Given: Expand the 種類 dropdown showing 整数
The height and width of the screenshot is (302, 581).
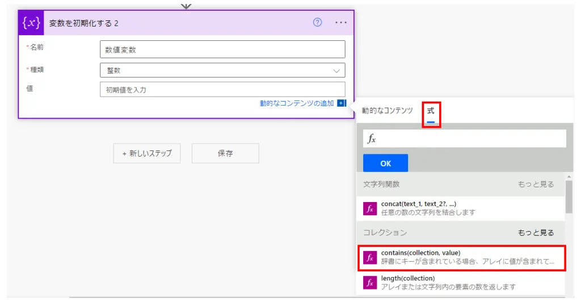Looking at the screenshot, I should click(222, 70).
